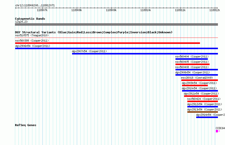The height and width of the screenshot is (145, 225).
Task: Open the nsv560424 (Cooper2011) label
Action: [204, 99]
